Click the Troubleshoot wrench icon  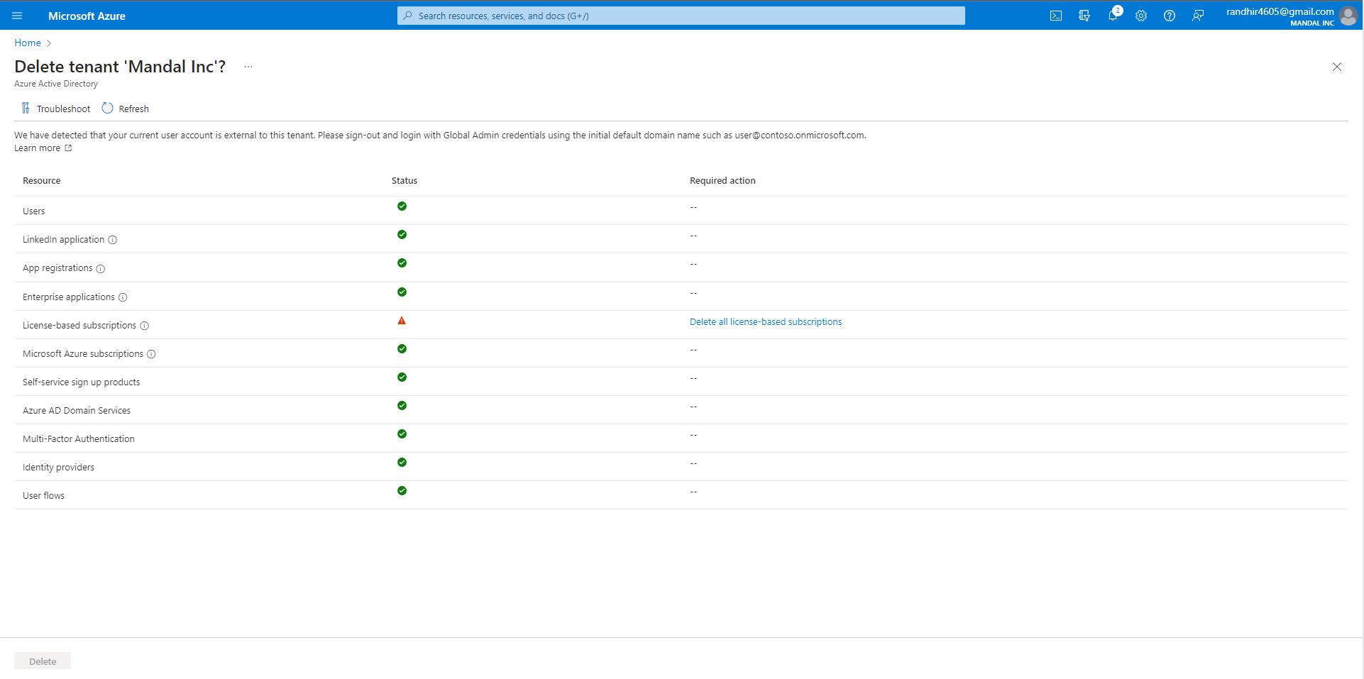pyautogui.click(x=26, y=108)
